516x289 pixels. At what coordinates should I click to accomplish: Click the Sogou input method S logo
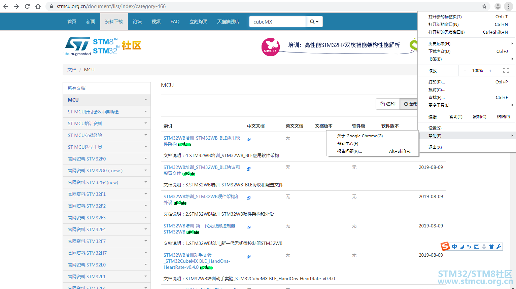point(445,246)
